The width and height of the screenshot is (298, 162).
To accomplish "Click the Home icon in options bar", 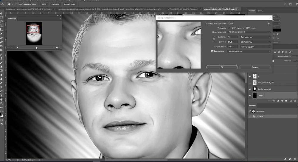I will click(x=3, y=4).
